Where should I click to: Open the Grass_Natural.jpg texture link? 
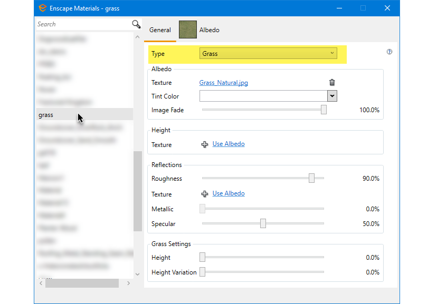click(223, 83)
